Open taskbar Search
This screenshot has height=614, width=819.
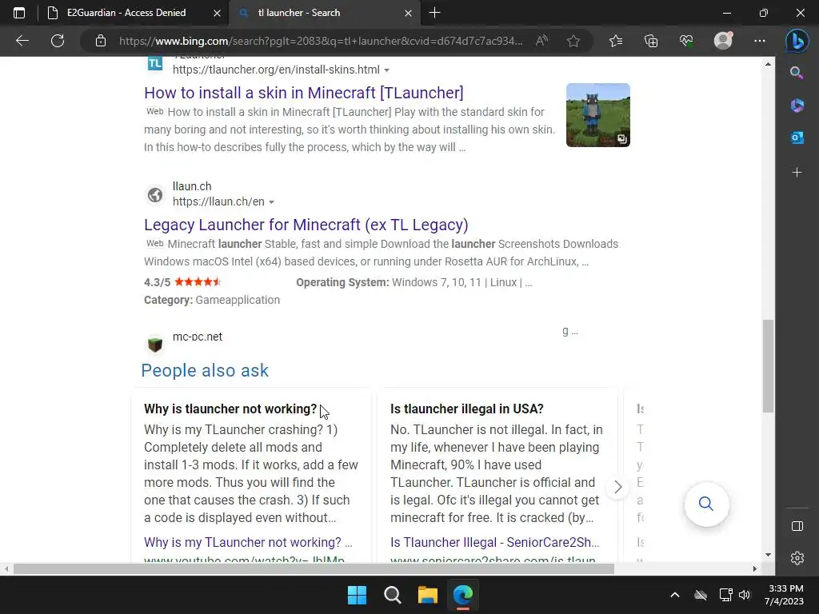click(x=392, y=595)
